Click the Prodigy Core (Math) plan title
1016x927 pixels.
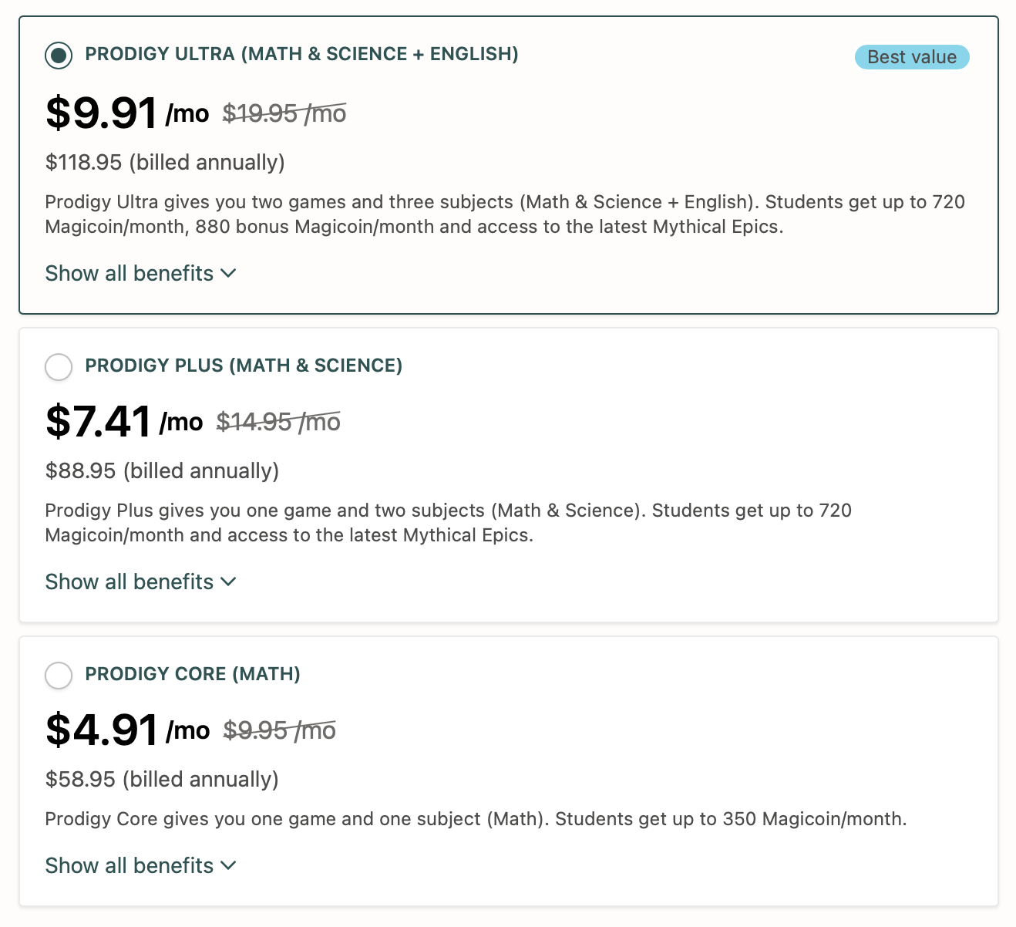coord(193,674)
